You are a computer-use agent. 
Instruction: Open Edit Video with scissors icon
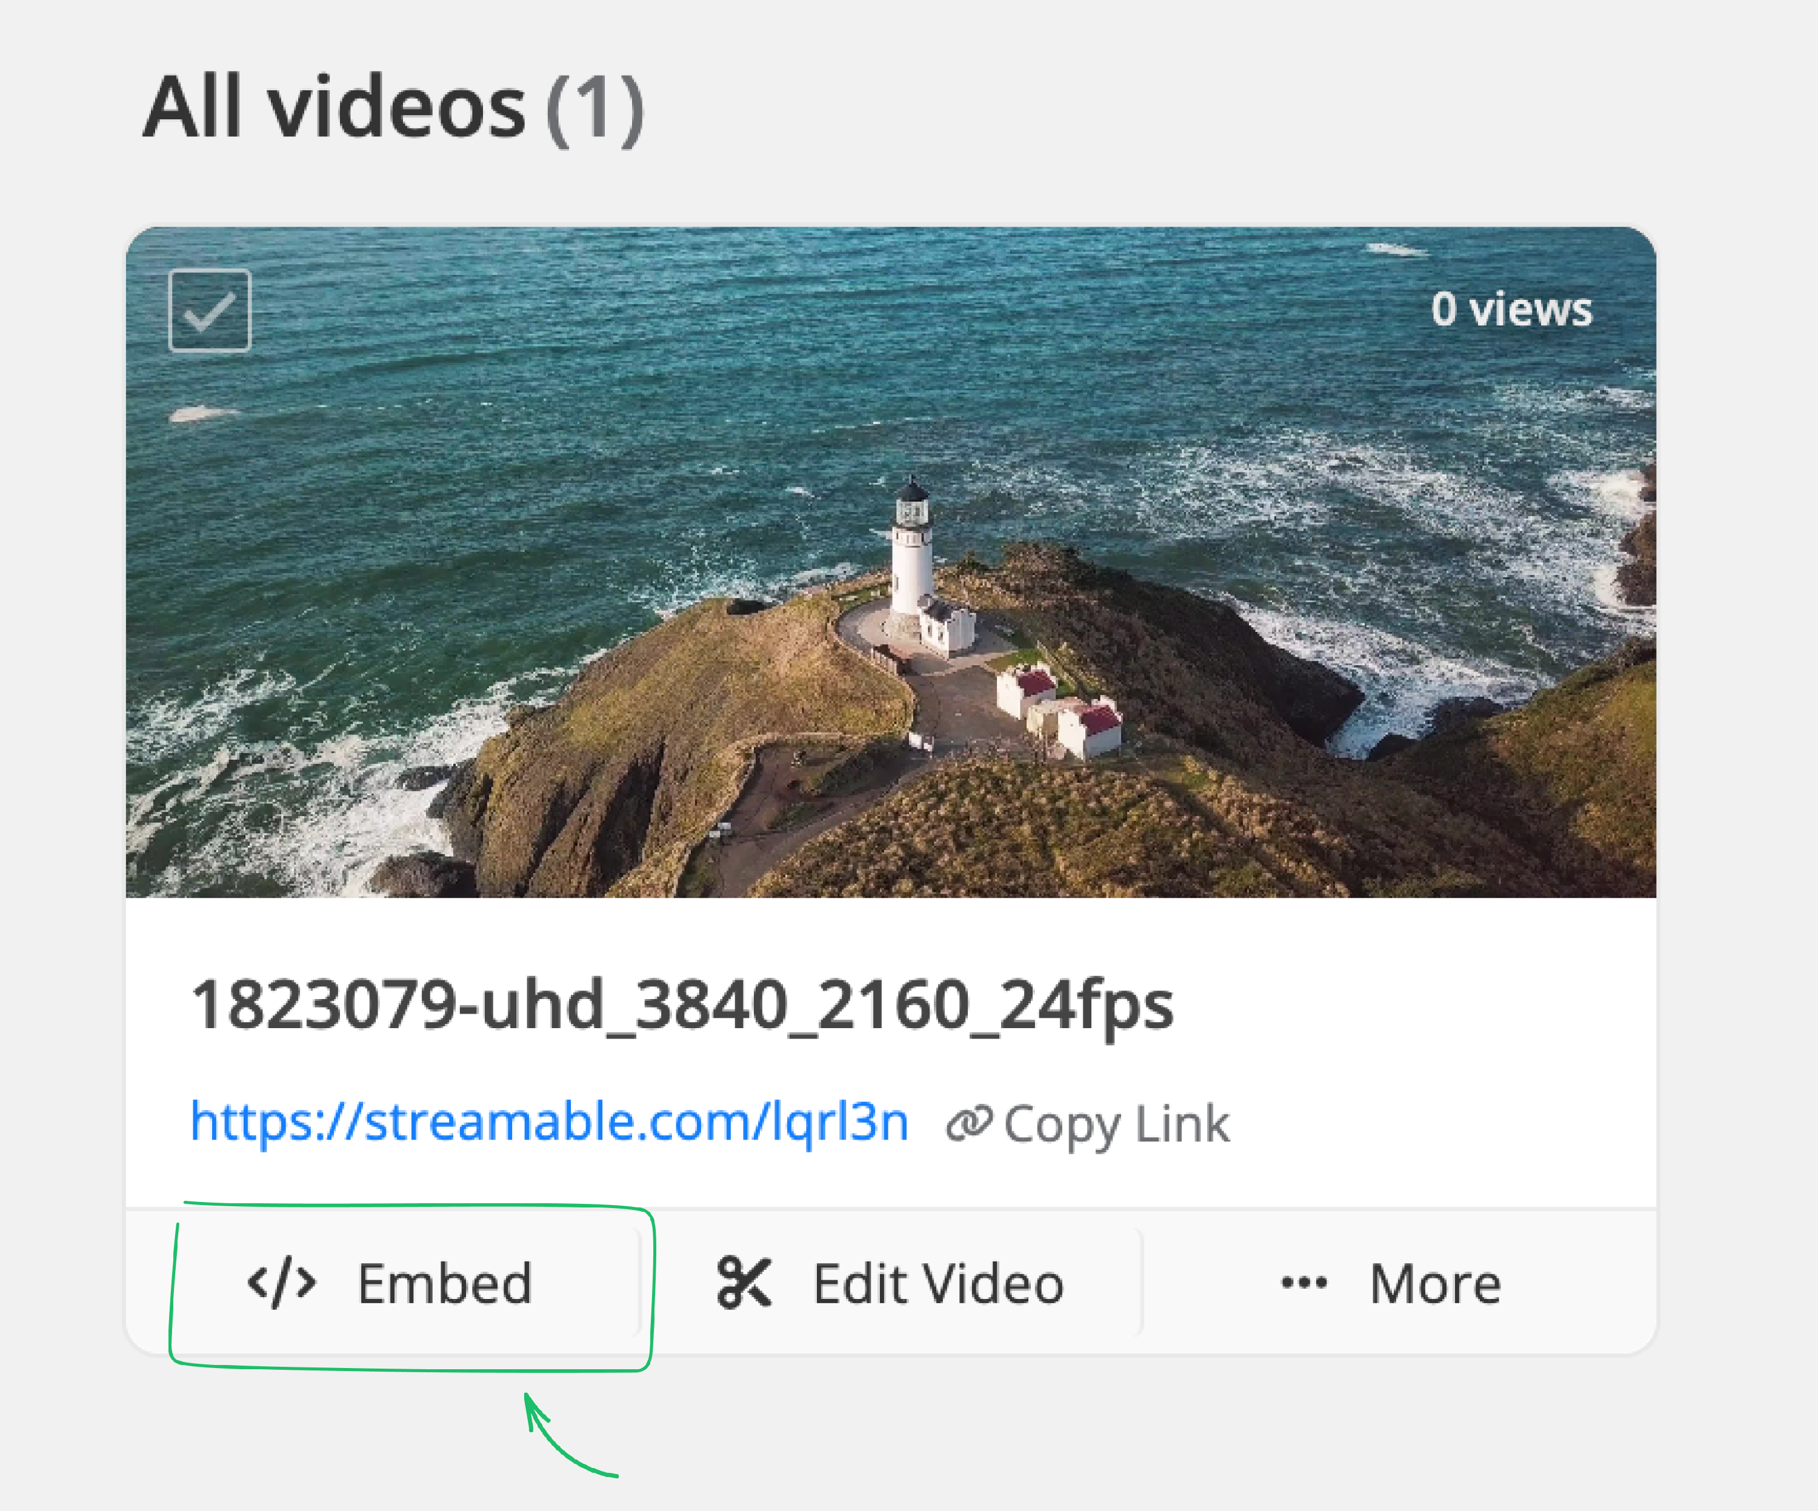click(x=891, y=1283)
